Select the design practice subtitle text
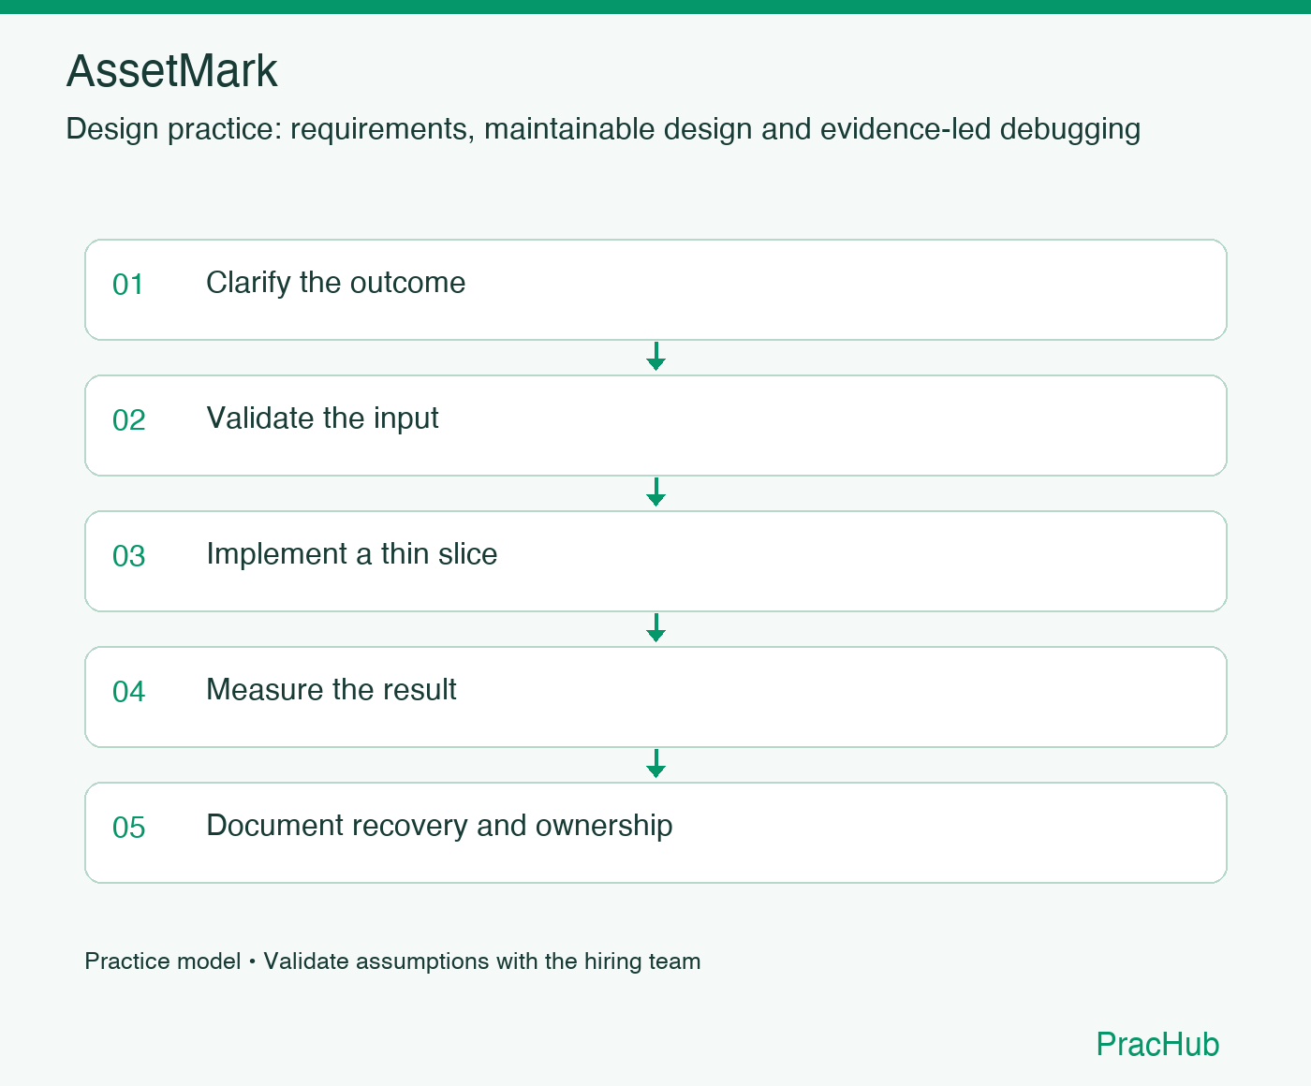 pyautogui.click(x=603, y=129)
